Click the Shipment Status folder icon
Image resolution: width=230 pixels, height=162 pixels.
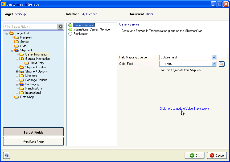coord(22,67)
